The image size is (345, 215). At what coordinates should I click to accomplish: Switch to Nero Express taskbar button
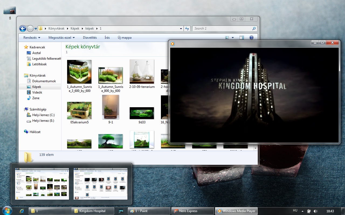(x=192, y=211)
